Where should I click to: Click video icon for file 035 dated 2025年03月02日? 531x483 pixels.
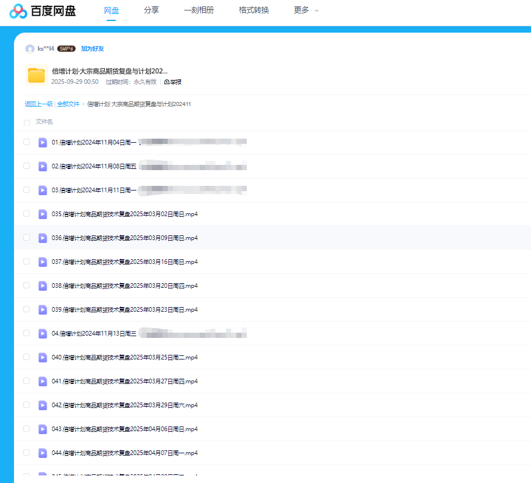pos(43,214)
